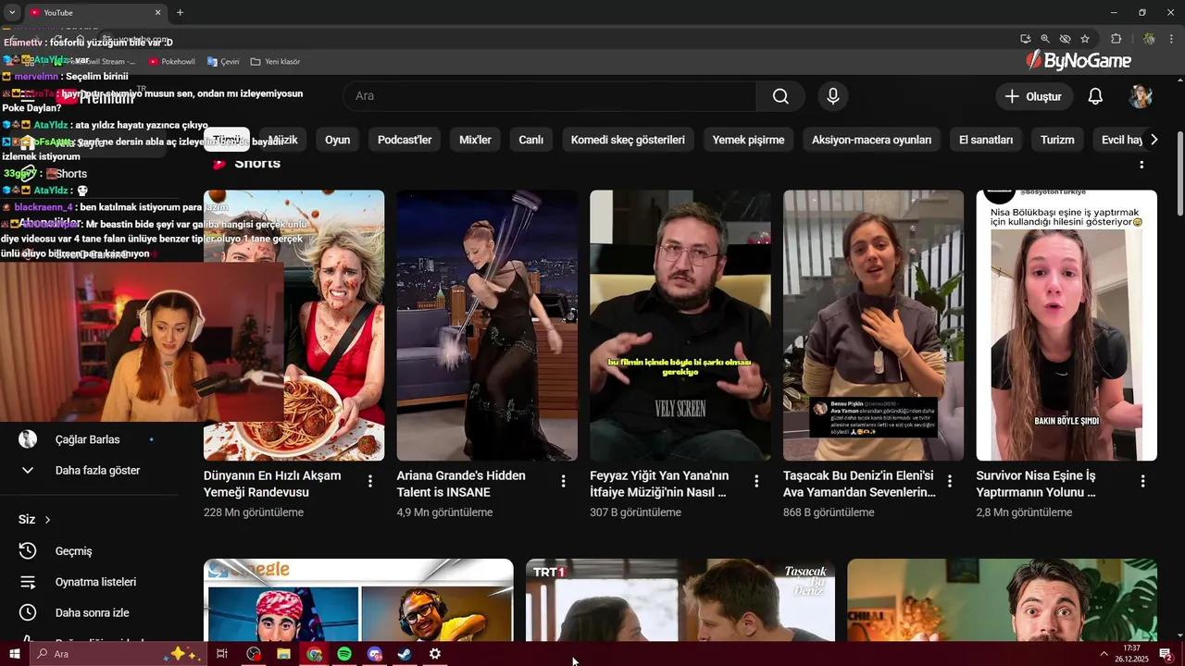Image resolution: width=1185 pixels, height=666 pixels.
Task: Show more filter chips with right arrow
Action: (x=1154, y=140)
